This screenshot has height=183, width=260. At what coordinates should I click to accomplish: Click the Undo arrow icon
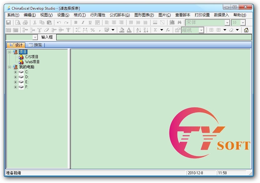59,23
